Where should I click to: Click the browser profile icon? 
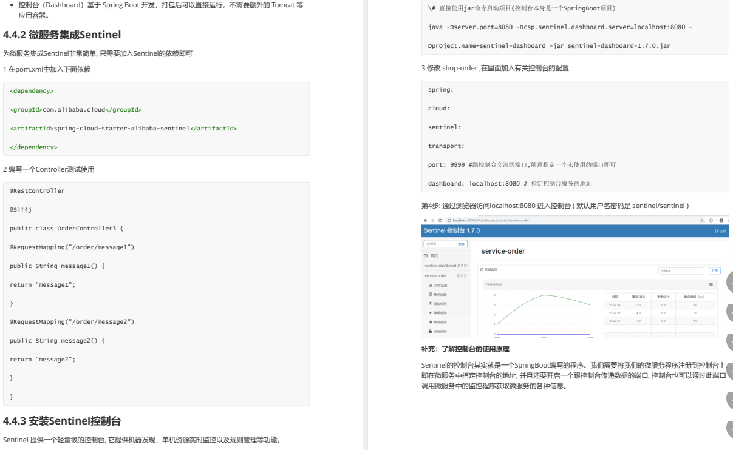720,220
